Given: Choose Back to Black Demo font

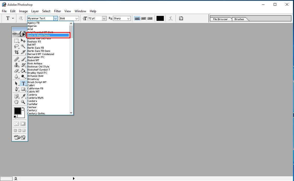Looking at the screenshot, I should tap(48, 35).
